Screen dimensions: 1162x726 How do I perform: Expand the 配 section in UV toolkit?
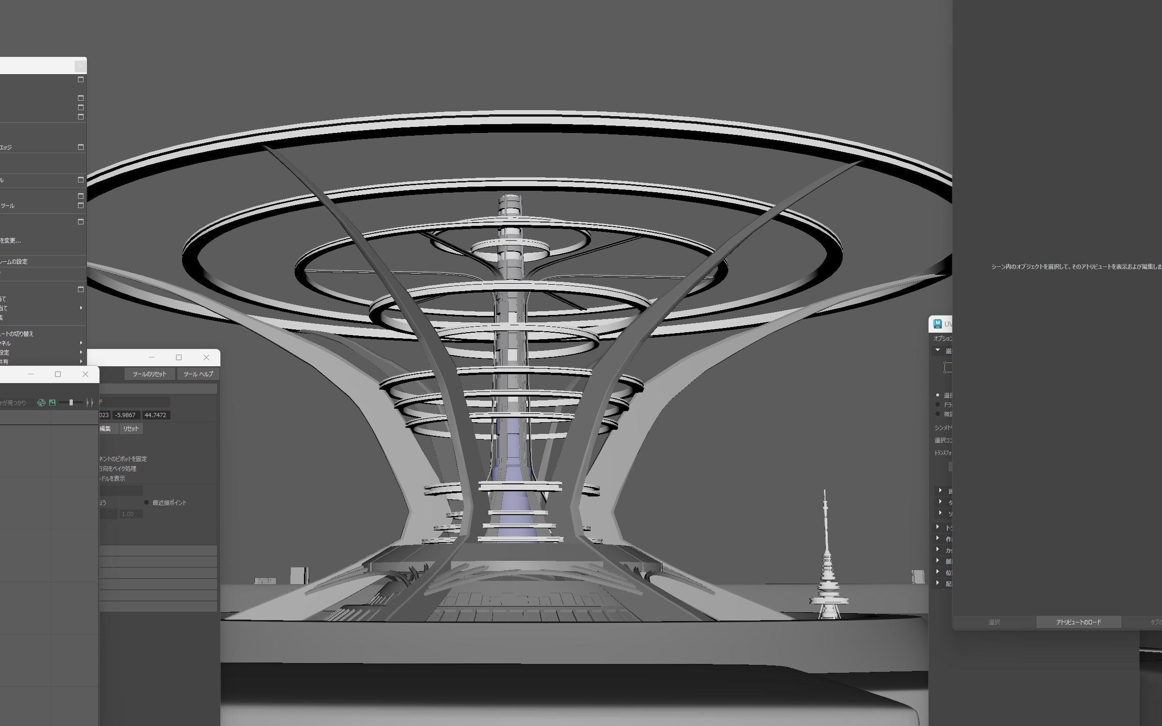click(937, 583)
